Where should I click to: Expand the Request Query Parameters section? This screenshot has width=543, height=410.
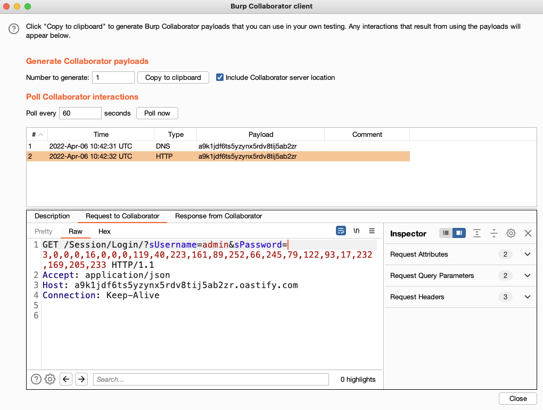(528, 276)
